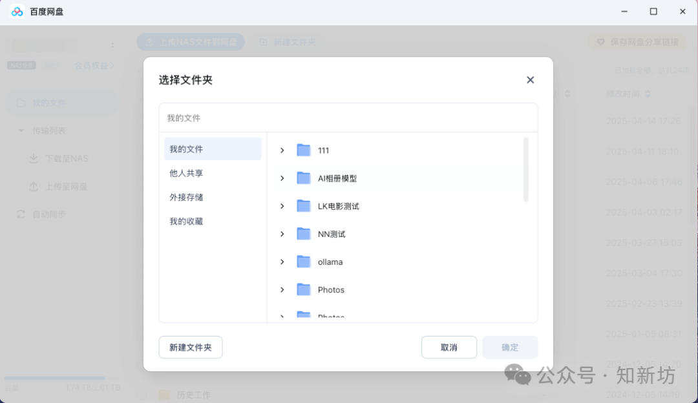Click the heart icon on 保存网盘分享链接
Image resolution: width=698 pixels, height=403 pixels.
602,41
